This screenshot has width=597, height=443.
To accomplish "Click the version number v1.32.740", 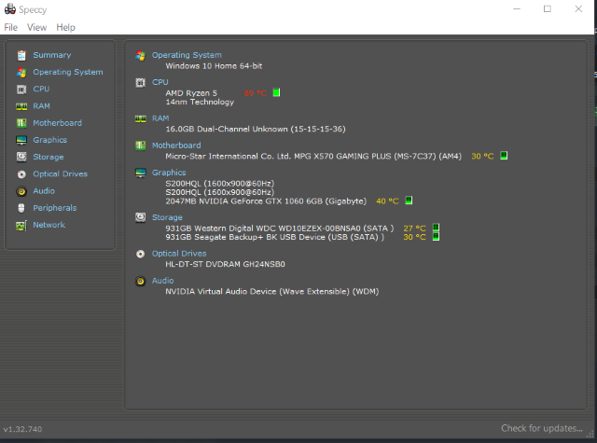I will (x=22, y=429).
